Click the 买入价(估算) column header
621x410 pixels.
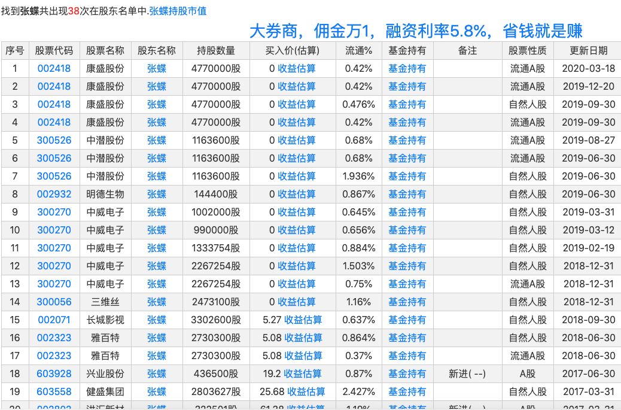(293, 51)
